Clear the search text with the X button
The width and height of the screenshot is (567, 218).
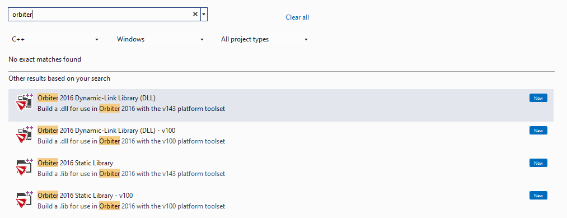point(195,15)
